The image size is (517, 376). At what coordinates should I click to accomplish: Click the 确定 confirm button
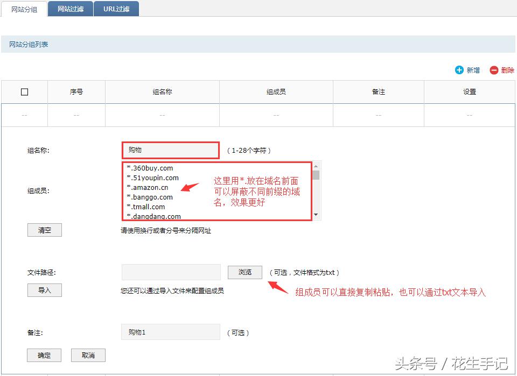click(44, 355)
